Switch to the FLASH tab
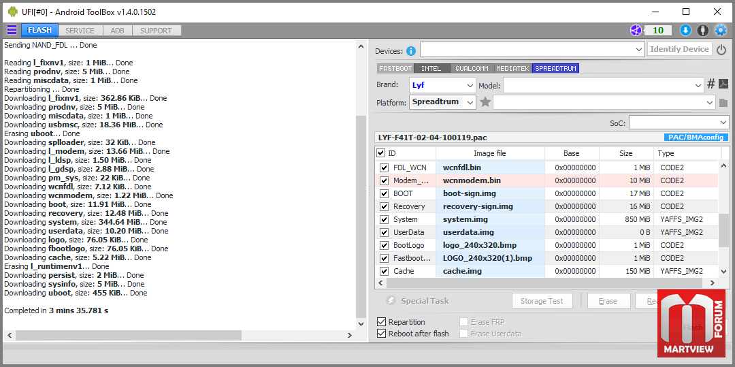The width and height of the screenshot is (735, 367). [x=40, y=31]
